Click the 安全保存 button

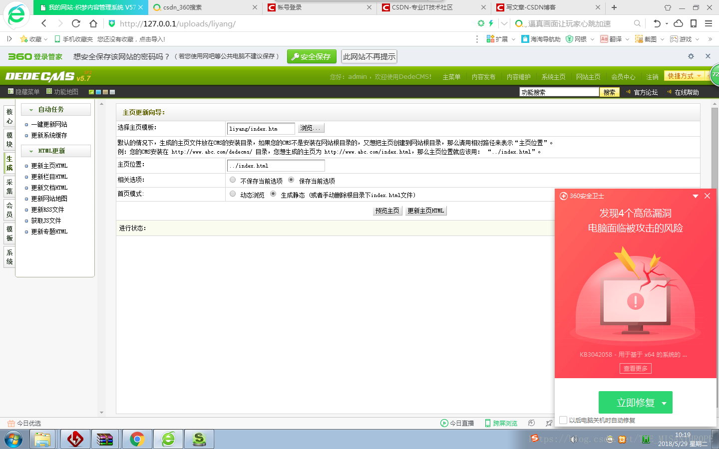[312, 56]
